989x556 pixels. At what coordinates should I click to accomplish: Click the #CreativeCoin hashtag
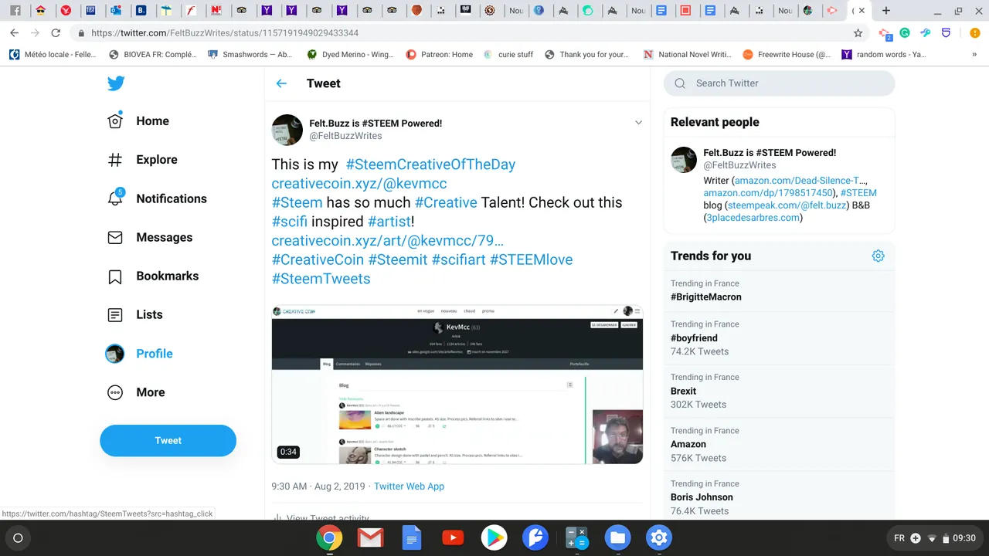[x=318, y=259]
